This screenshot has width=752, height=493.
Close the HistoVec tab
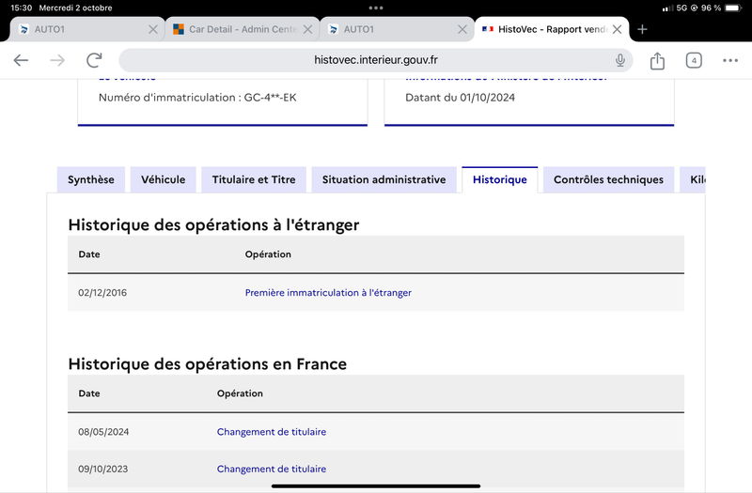point(618,29)
